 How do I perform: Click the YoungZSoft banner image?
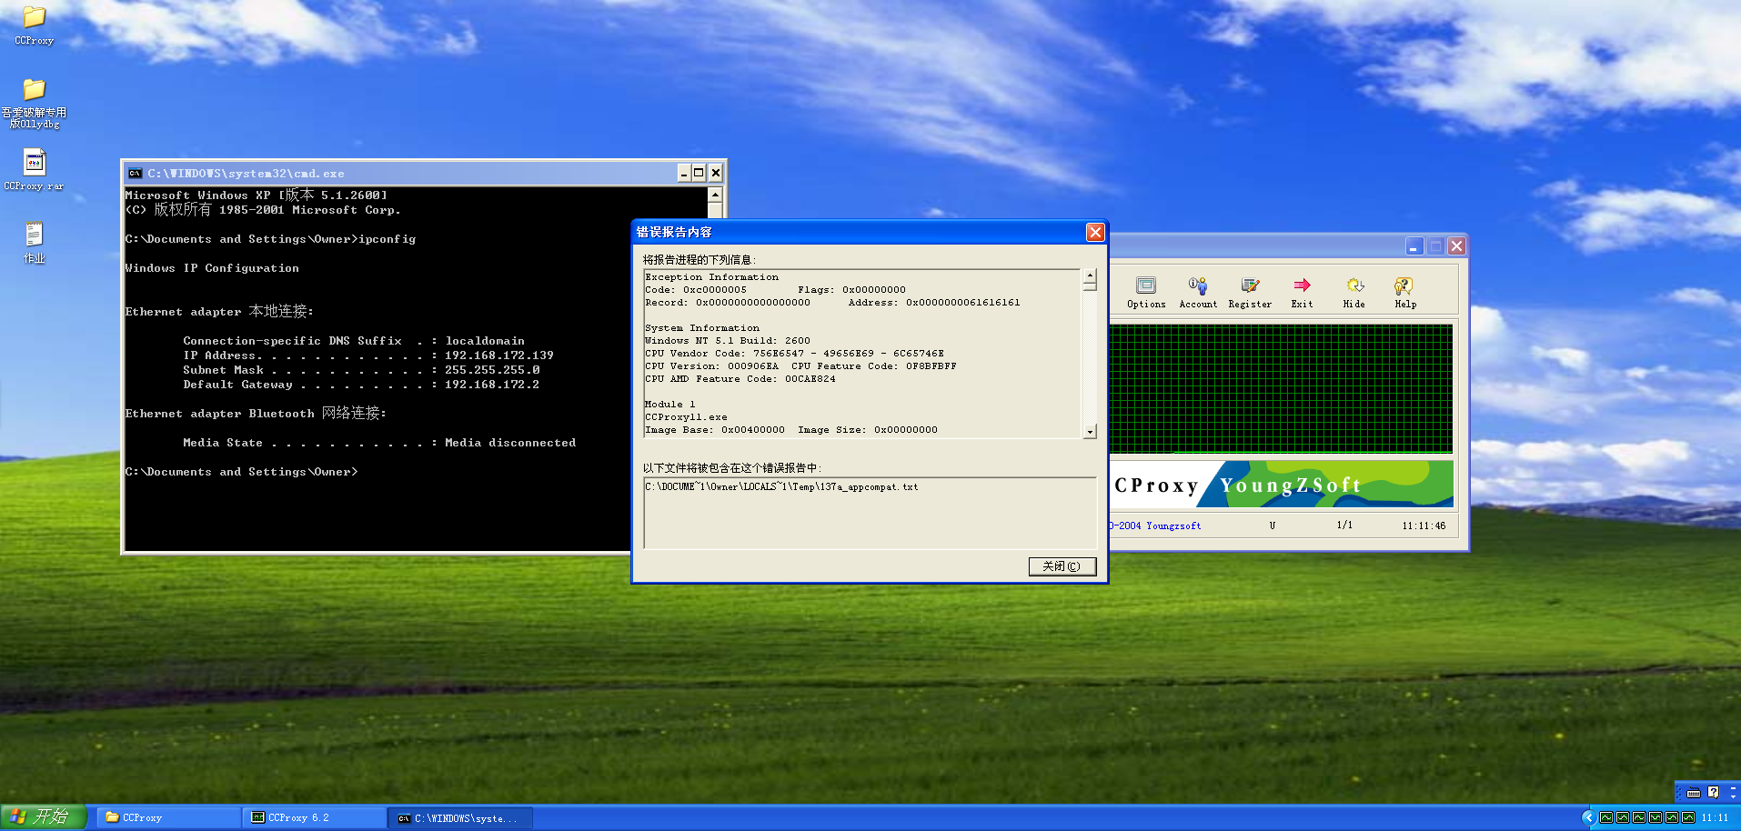click(1281, 485)
